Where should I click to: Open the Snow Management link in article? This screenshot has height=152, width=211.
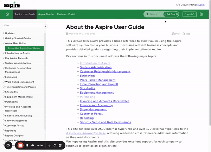click(93, 109)
